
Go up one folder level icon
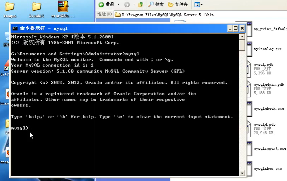tap(141, 4)
